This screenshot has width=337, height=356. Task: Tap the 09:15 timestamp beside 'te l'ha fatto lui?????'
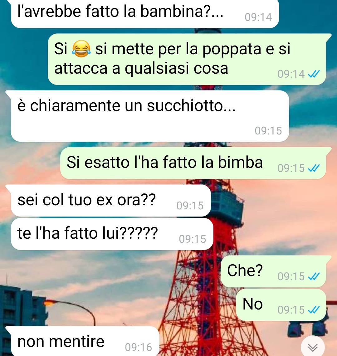(x=192, y=239)
